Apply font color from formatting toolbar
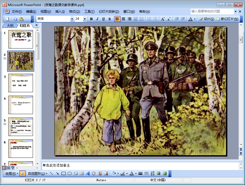The image size is (245, 185). click(190, 19)
